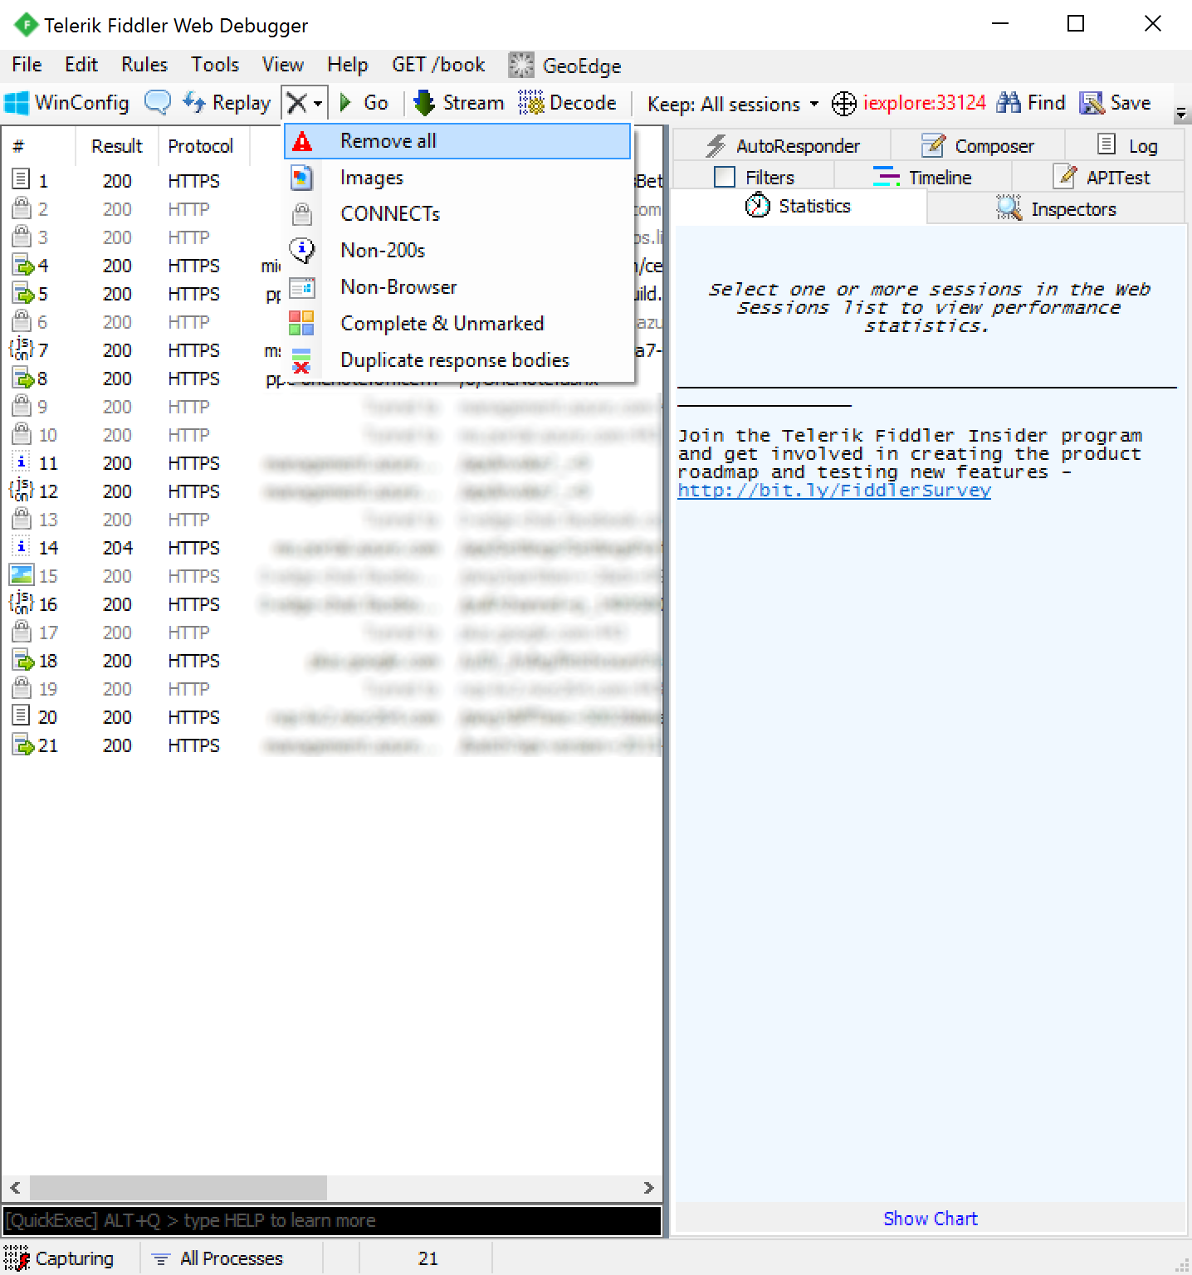Expand the Keep: All sessions dropdown
The image size is (1192, 1275).
pyautogui.click(x=733, y=104)
